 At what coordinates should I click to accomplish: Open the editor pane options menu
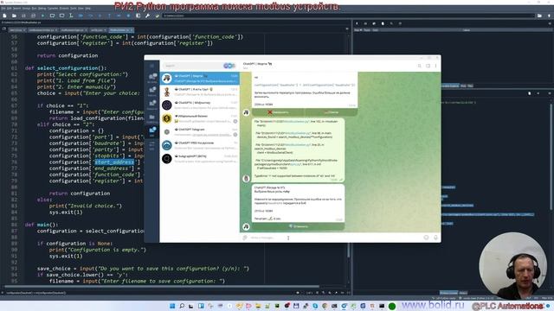coord(347,29)
